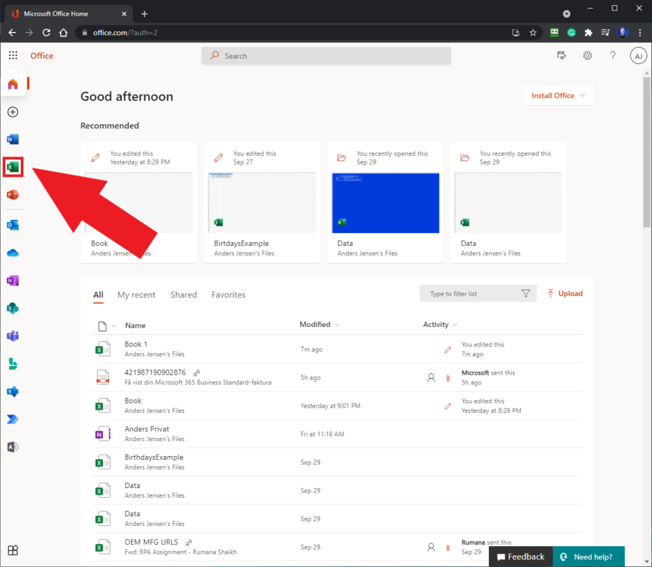Open the BirthdaysExample recommended thumbnail
The width and height of the screenshot is (652, 567).
(x=261, y=202)
